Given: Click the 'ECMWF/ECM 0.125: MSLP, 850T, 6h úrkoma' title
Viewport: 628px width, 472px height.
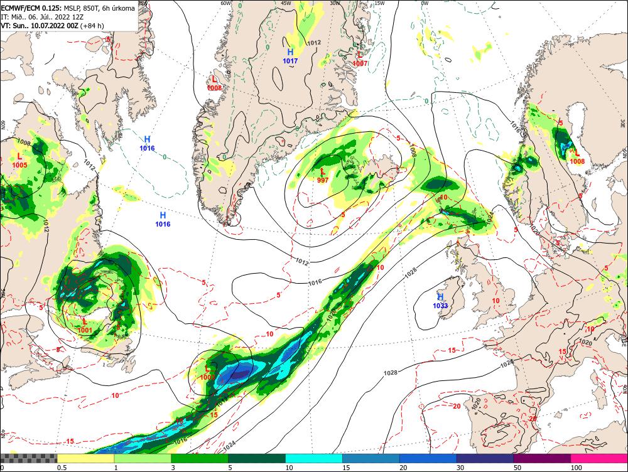Looking at the screenshot, I should [68, 8].
